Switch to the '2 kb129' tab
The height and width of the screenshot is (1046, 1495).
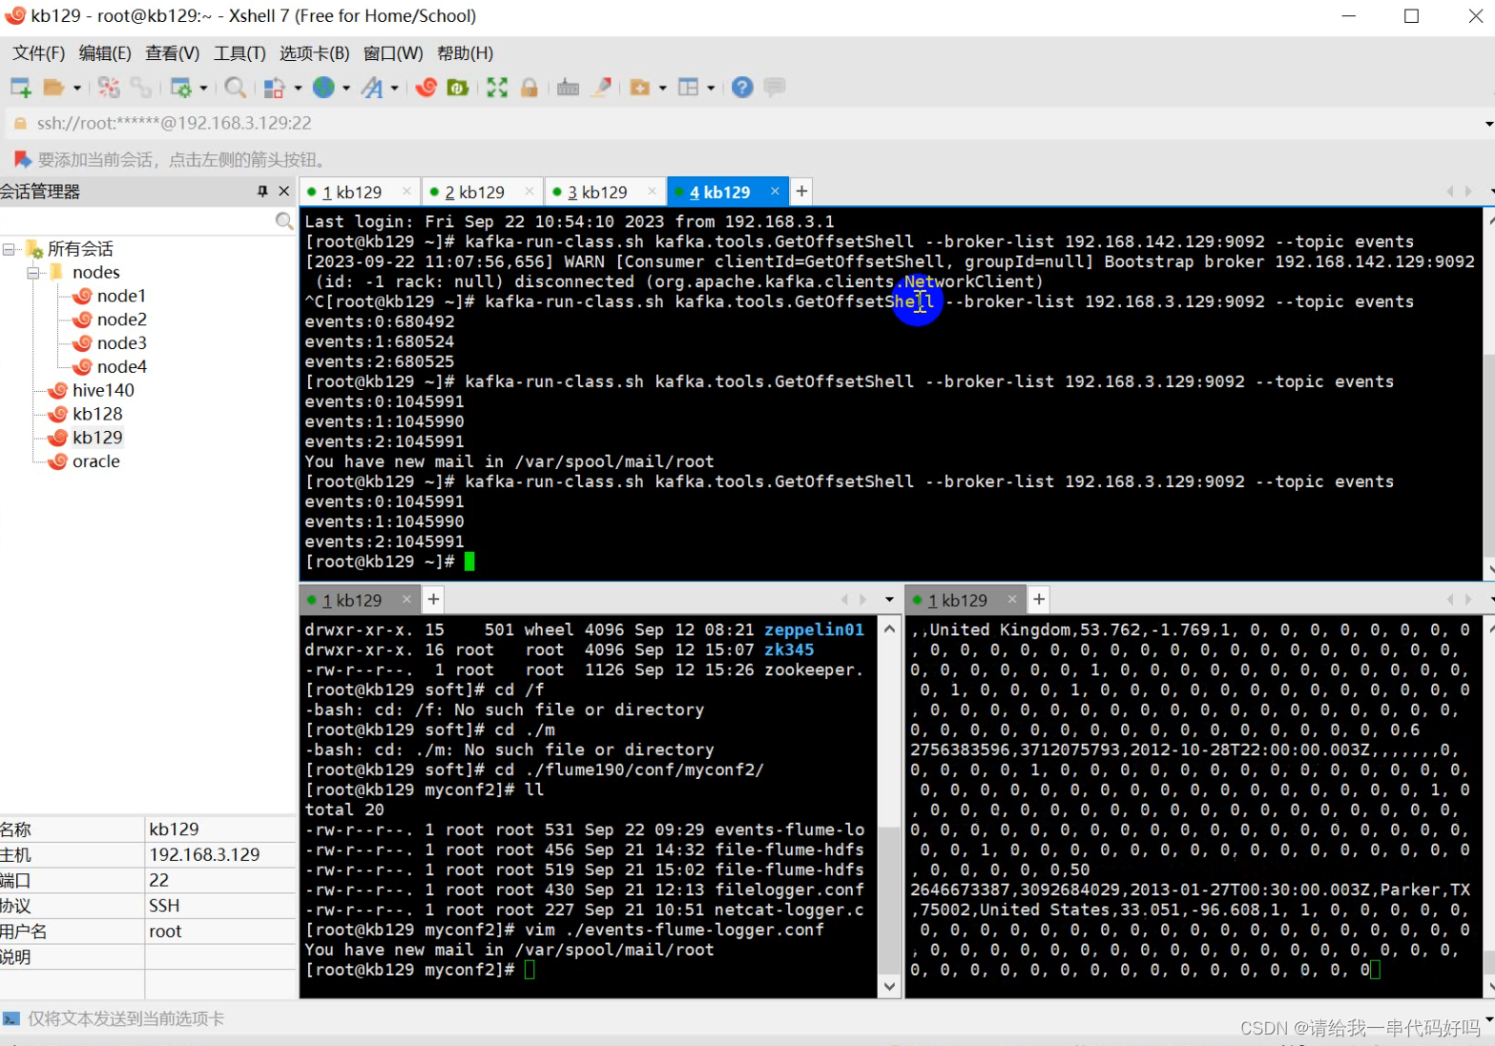click(x=473, y=192)
